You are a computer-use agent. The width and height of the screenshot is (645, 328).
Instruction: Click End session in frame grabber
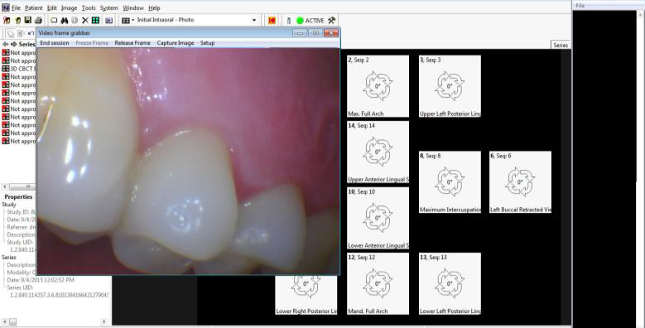pyautogui.click(x=55, y=43)
